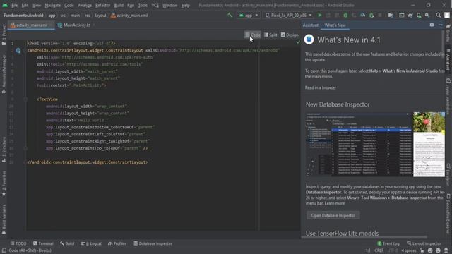Open the Project tool window sidebar button
Image resolution: width=452 pixels, height=254 pixels.
point(4,35)
